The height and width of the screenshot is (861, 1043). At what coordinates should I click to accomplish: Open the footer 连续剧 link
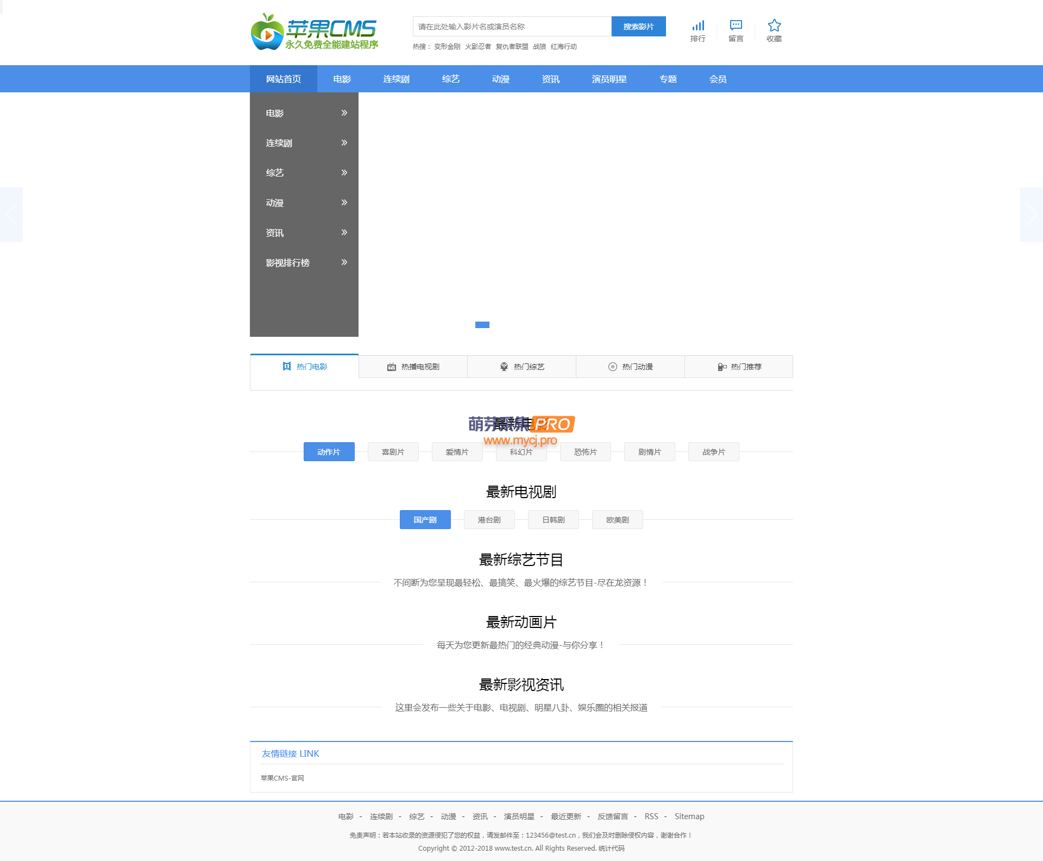(381, 816)
